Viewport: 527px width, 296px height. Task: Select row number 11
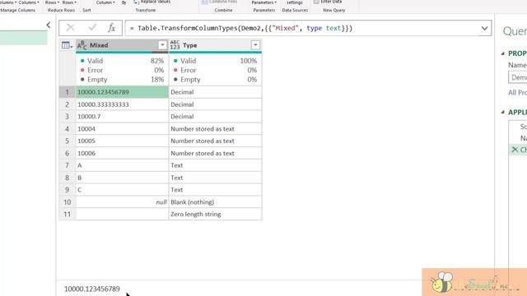(67, 214)
